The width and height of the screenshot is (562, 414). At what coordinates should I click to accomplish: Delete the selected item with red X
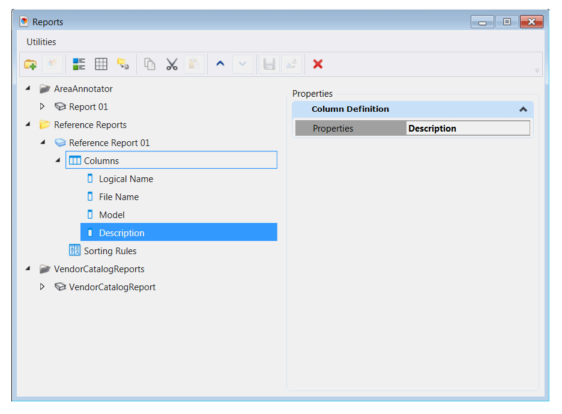click(x=318, y=64)
